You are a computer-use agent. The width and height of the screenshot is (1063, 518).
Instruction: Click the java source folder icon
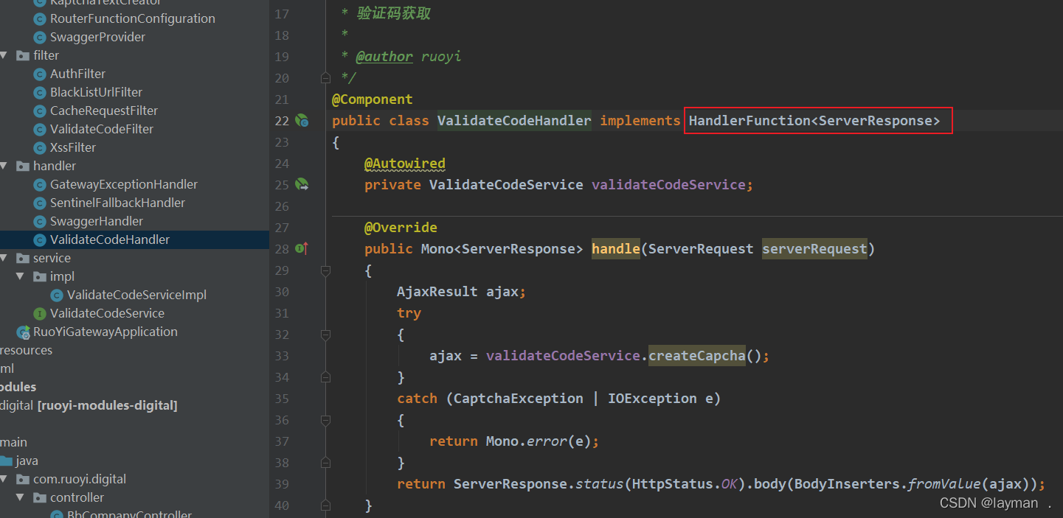pyautogui.click(x=6, y=461)
